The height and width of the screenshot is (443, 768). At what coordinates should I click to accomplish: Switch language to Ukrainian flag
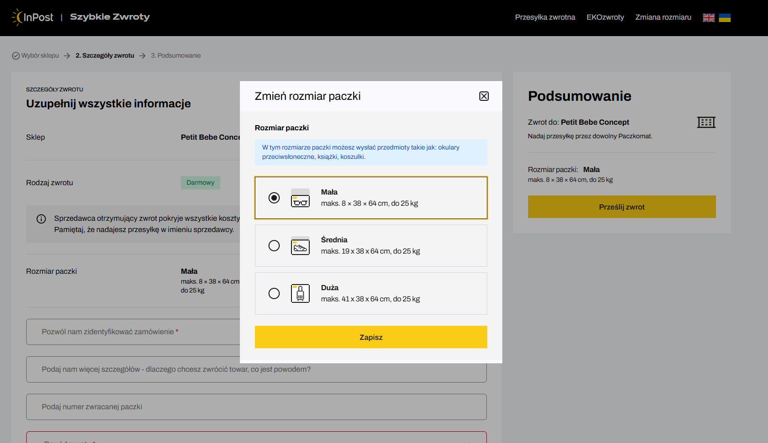[x=724, y=18]
